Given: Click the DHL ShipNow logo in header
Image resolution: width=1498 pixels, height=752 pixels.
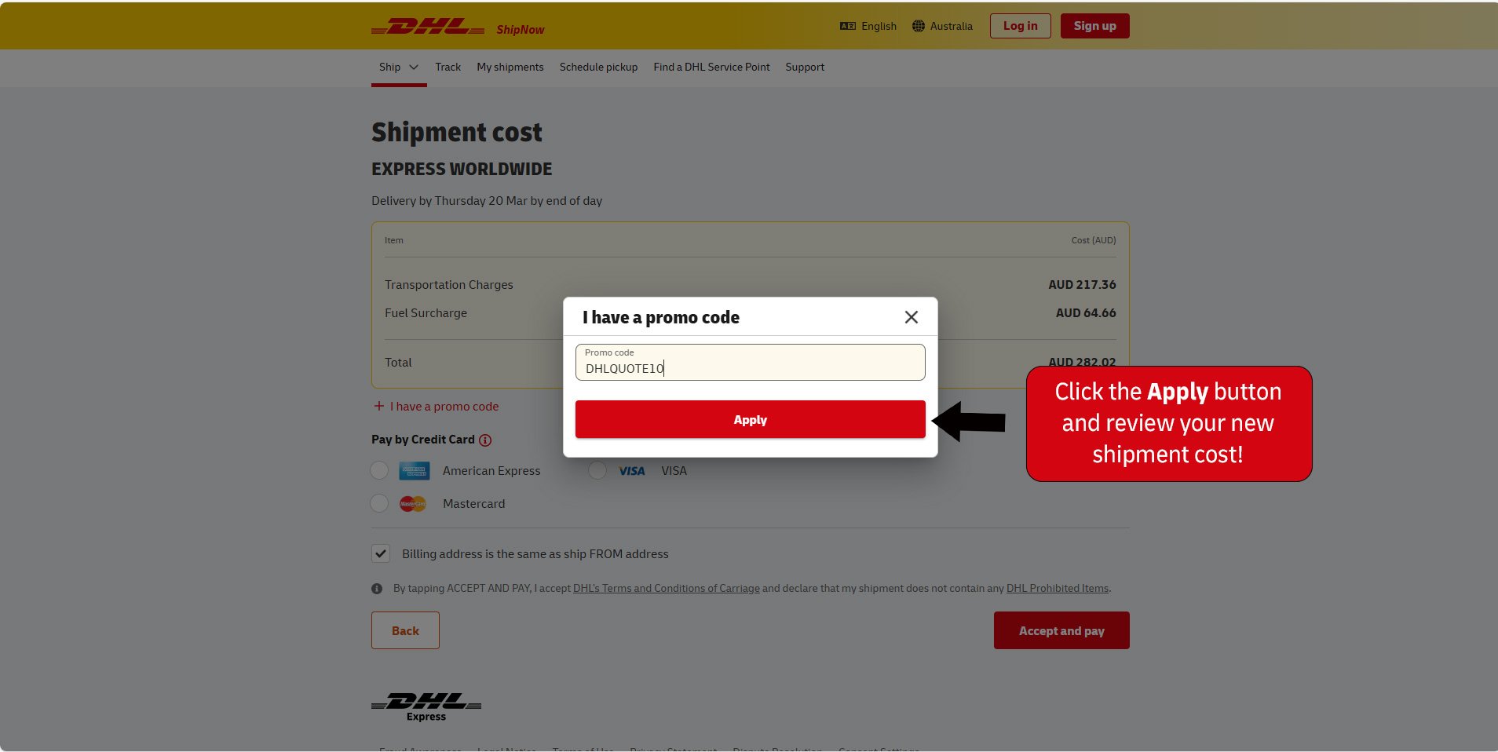Looking at the screenshot, I should [458, 27].
